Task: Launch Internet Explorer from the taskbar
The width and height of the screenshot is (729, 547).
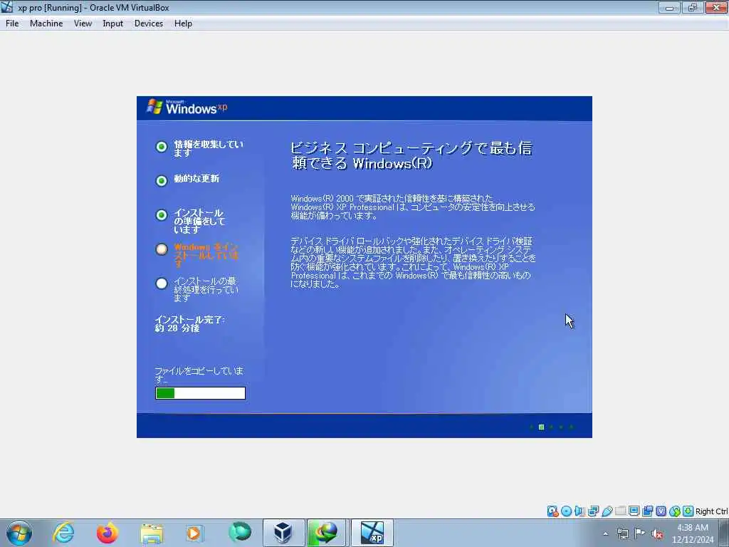Action: [63, 533]
